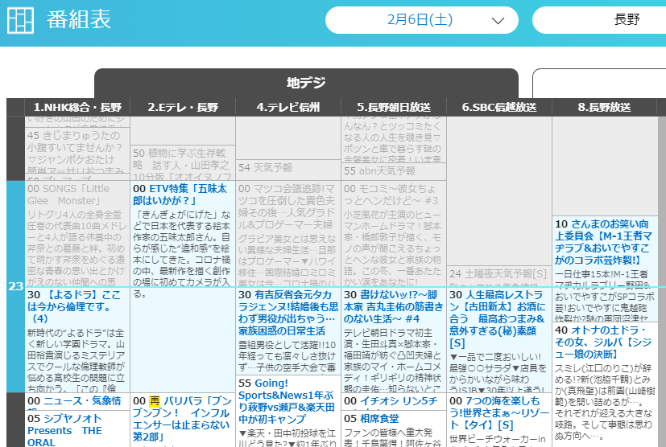The height and width of the screenshot is (447, 666).
Task: Click the vertical scrollbar beside the grid
Action: (662, 281)
